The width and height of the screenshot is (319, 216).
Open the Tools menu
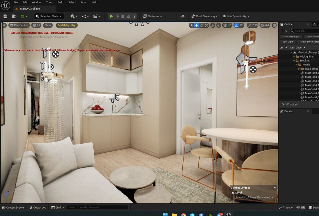(x=49, y=2)
